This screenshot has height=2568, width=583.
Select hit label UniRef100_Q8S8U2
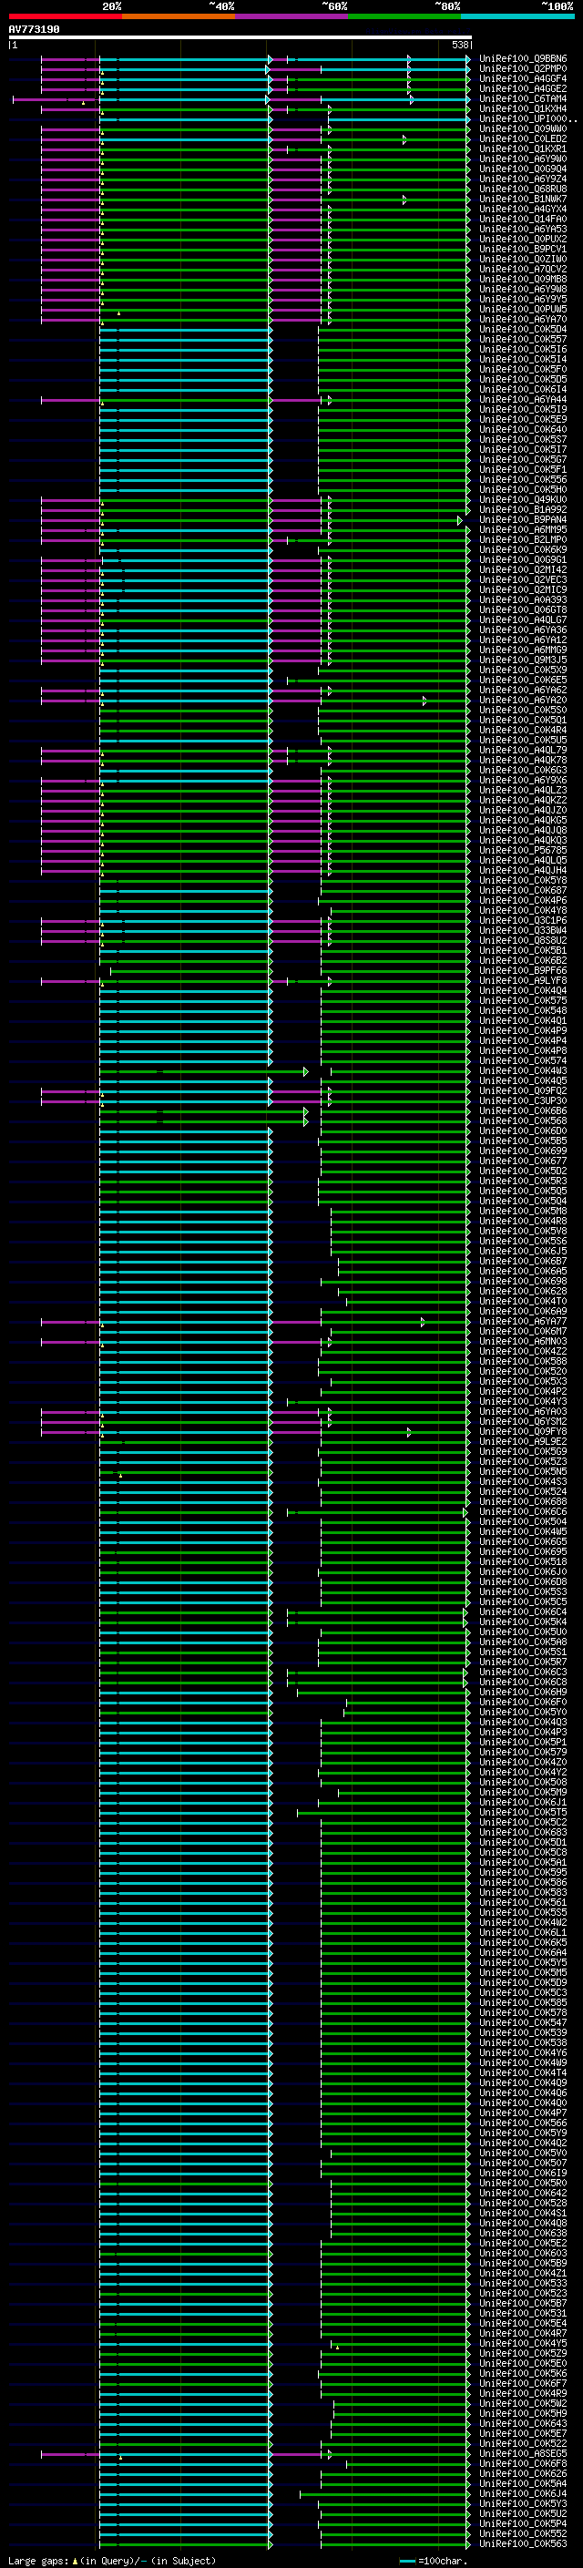click(x=522, y=940)
